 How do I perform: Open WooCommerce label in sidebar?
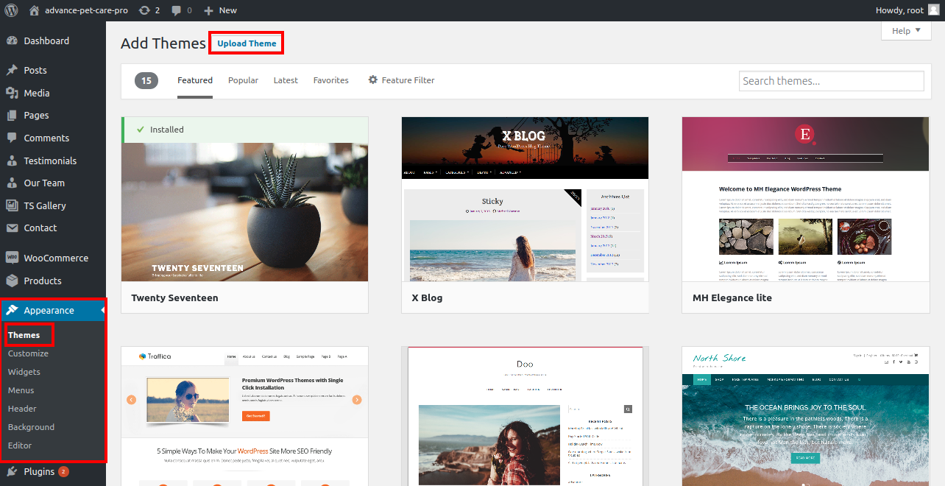[x=56, y=258]
